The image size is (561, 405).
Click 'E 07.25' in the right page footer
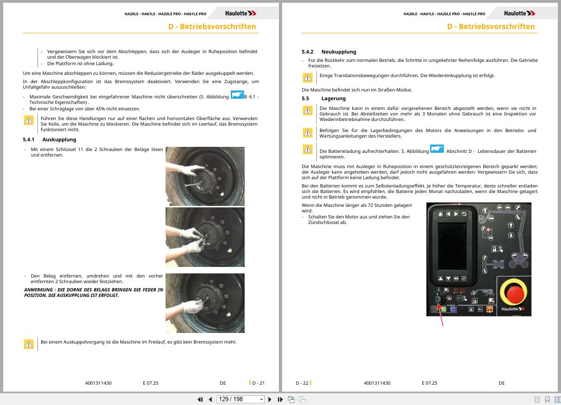[429, 383]
